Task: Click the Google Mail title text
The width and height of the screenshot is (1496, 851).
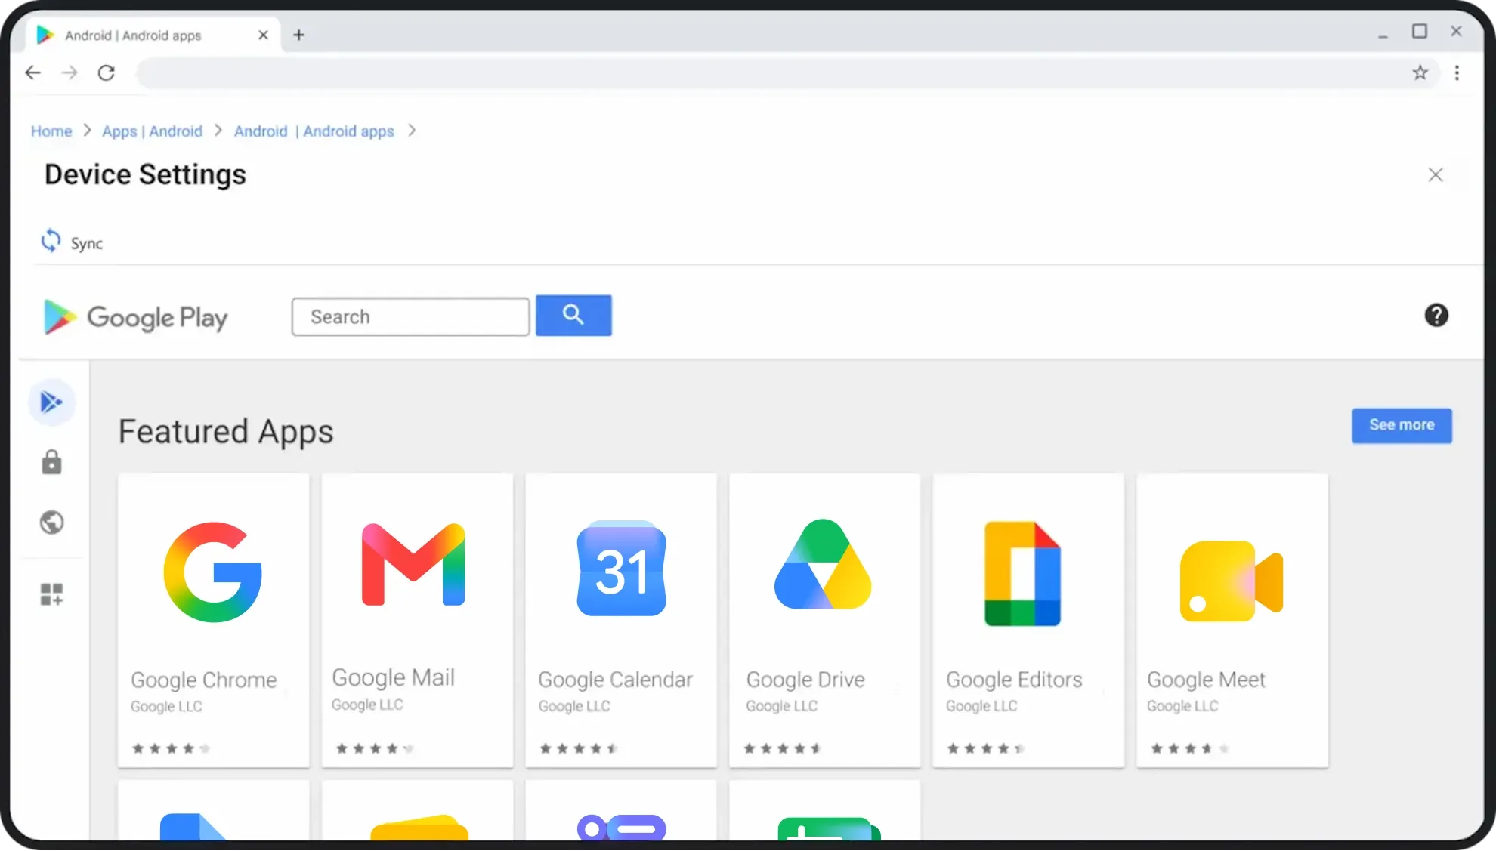Action: point(394,677)
